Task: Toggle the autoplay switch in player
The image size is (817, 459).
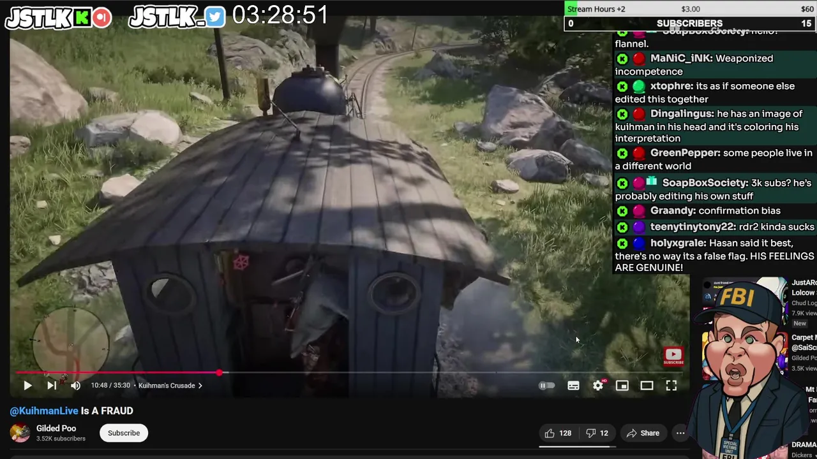Action: [x=547, y=385]
